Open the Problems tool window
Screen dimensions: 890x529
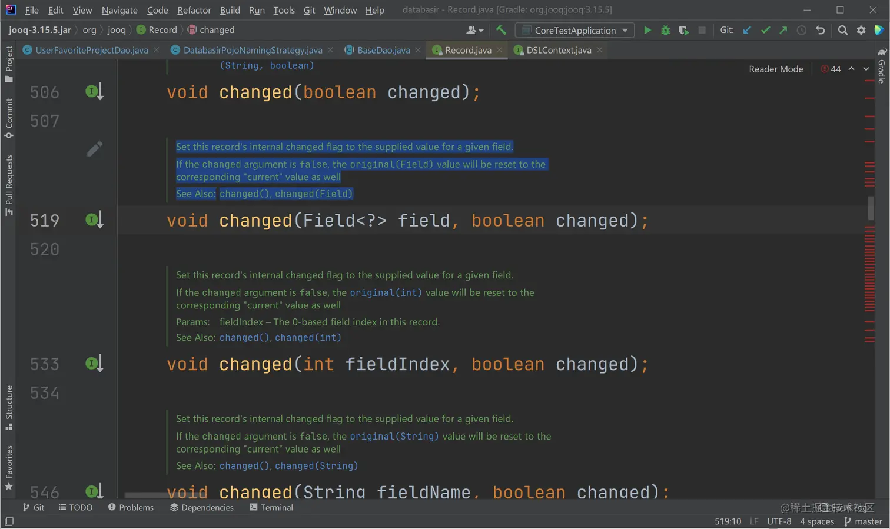click(x=130, y=507)
